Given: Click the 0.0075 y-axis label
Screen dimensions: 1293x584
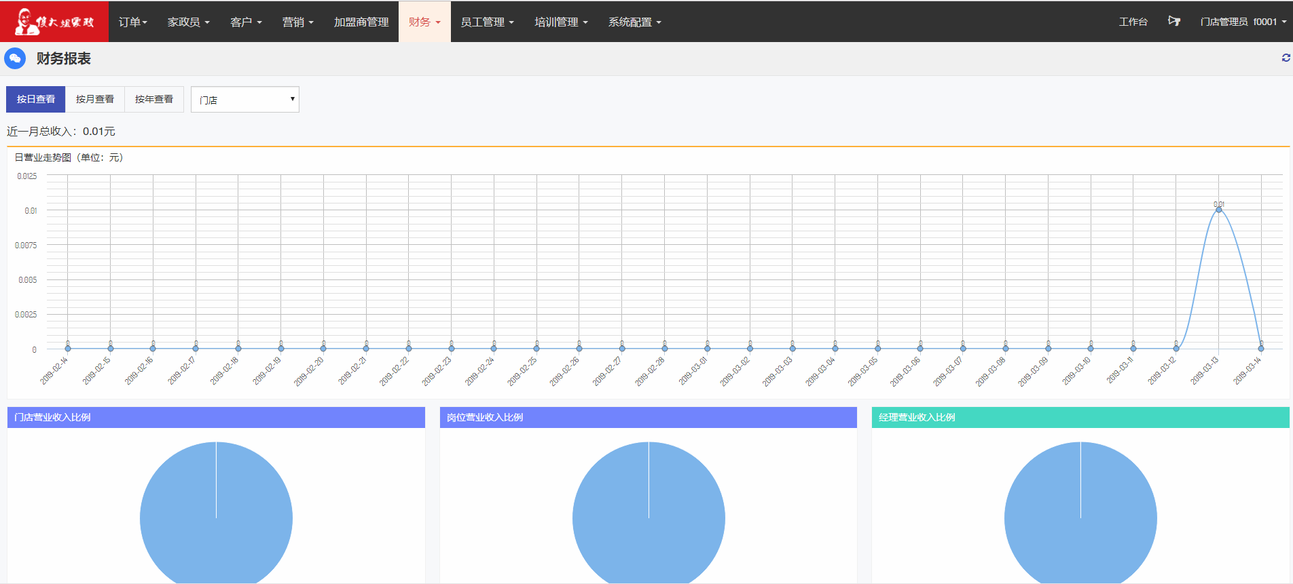Looking at the screenshot, I should pyautogui.click(x=26, y=246).
